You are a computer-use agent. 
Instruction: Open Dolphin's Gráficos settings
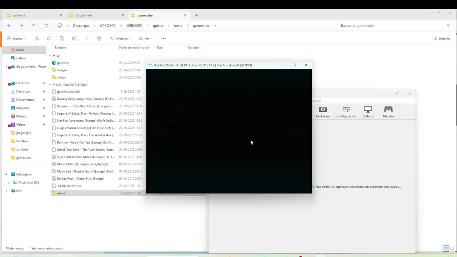(x=368, y=112)
